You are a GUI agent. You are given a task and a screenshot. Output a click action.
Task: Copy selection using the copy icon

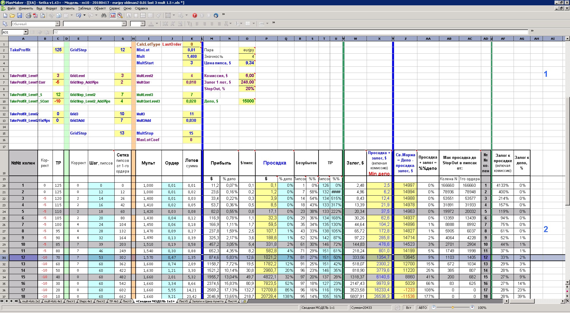coord(59,15)
